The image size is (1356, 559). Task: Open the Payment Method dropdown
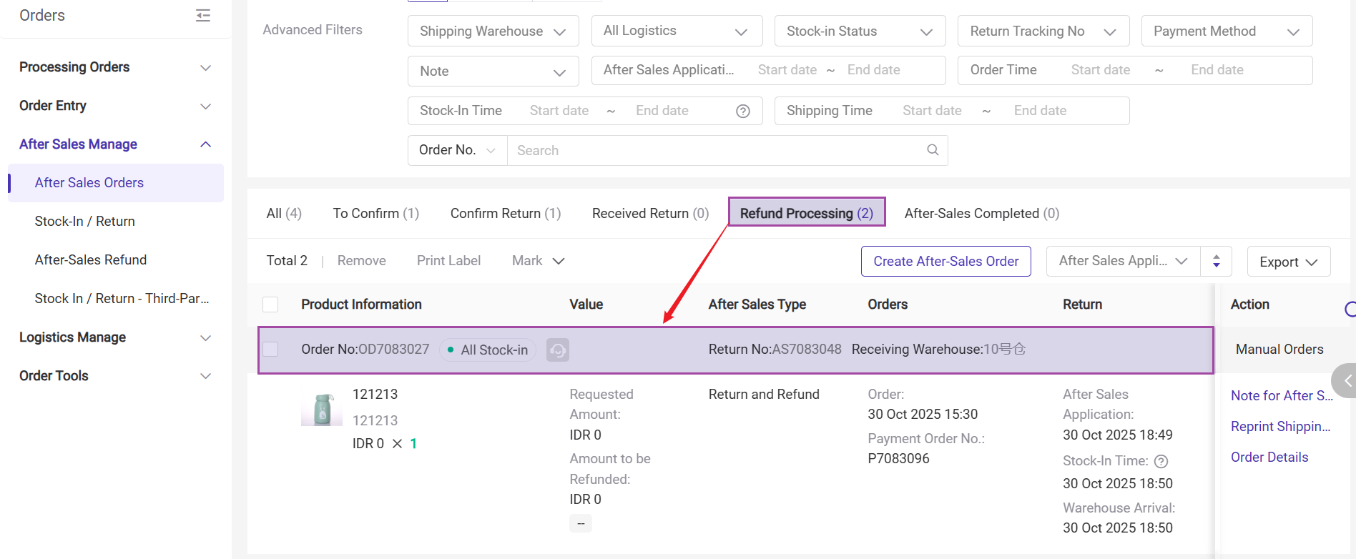1226,31
